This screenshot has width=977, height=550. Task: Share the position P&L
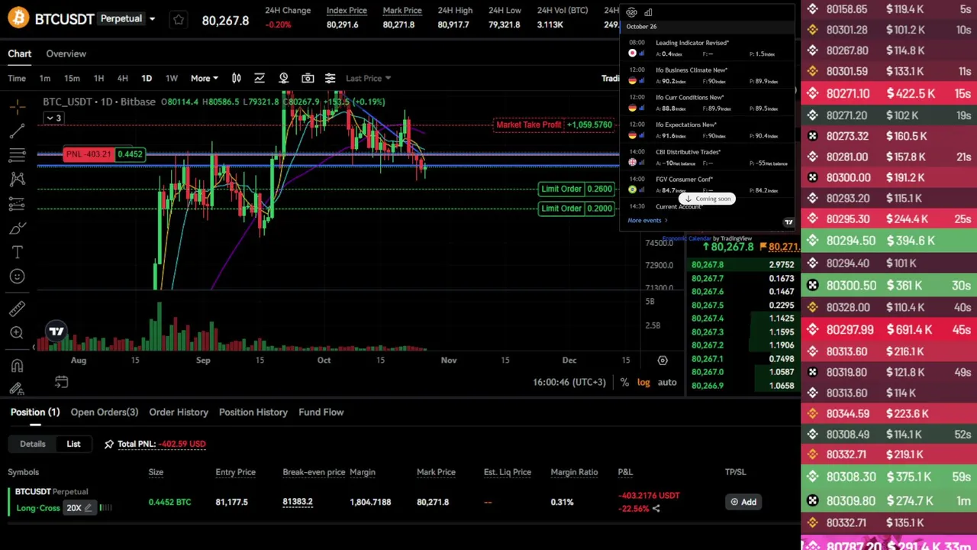(656, 509)
